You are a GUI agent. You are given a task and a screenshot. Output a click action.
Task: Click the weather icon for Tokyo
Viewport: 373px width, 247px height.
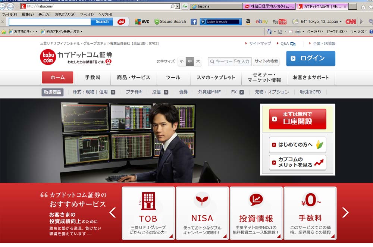295,22
